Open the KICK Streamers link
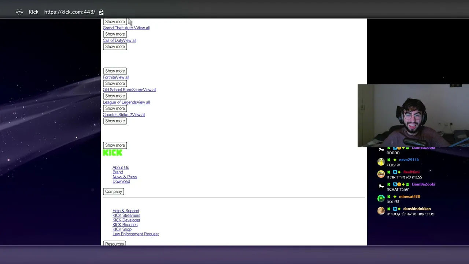 point(126,216)
